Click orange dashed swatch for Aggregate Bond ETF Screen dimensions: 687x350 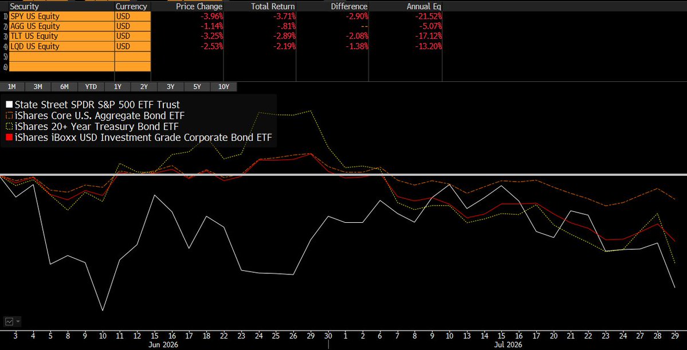[x=9, y=116]
